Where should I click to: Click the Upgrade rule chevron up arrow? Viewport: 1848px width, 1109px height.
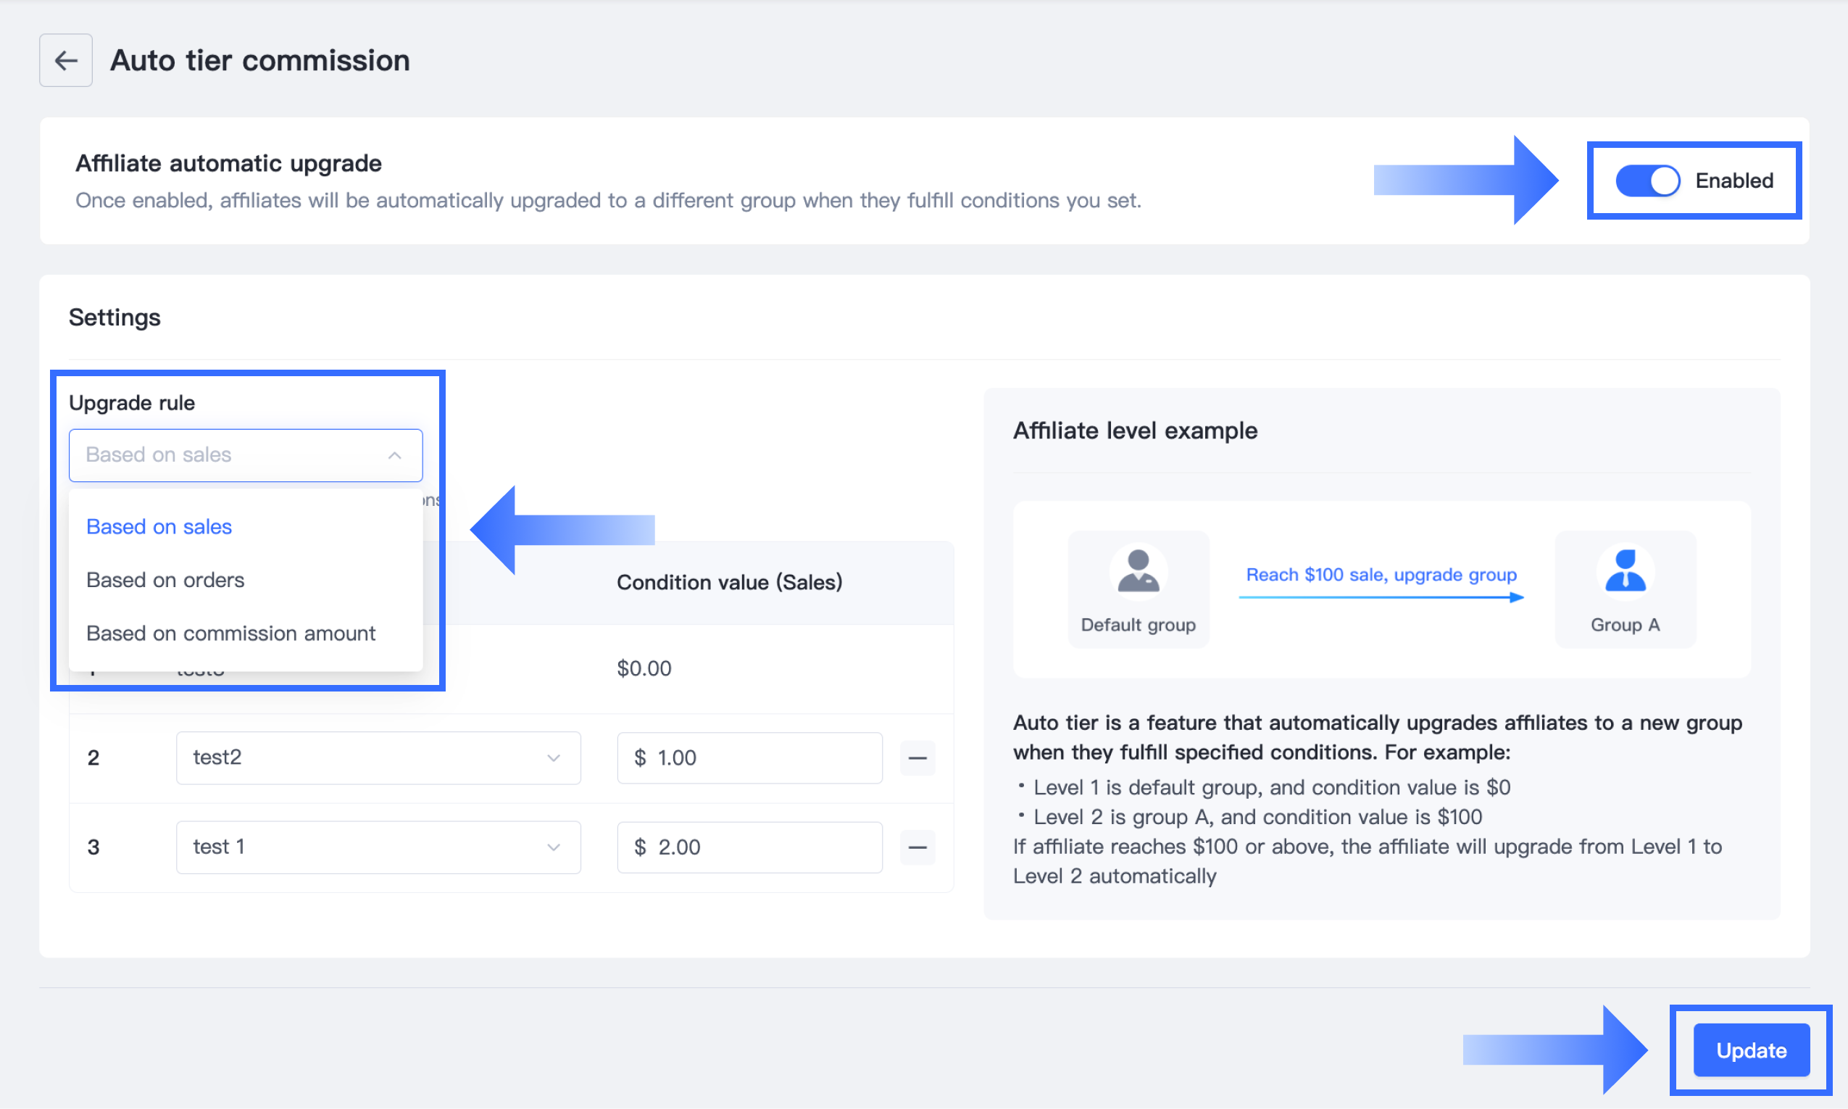point(395,455)
